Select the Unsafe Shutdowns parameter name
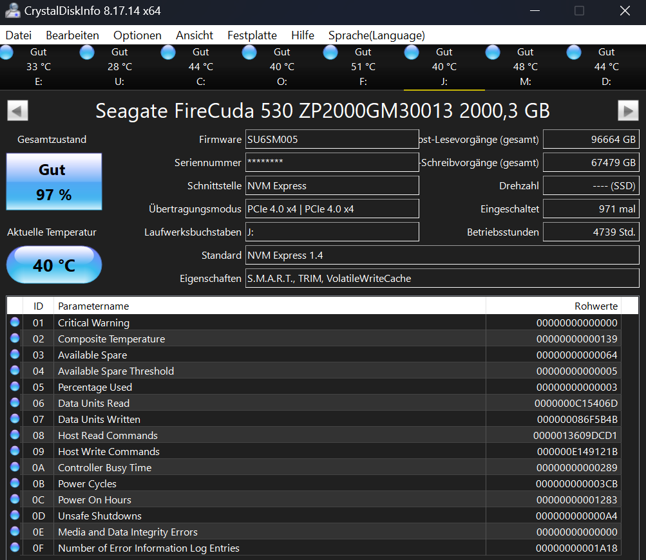 [100, 516]
